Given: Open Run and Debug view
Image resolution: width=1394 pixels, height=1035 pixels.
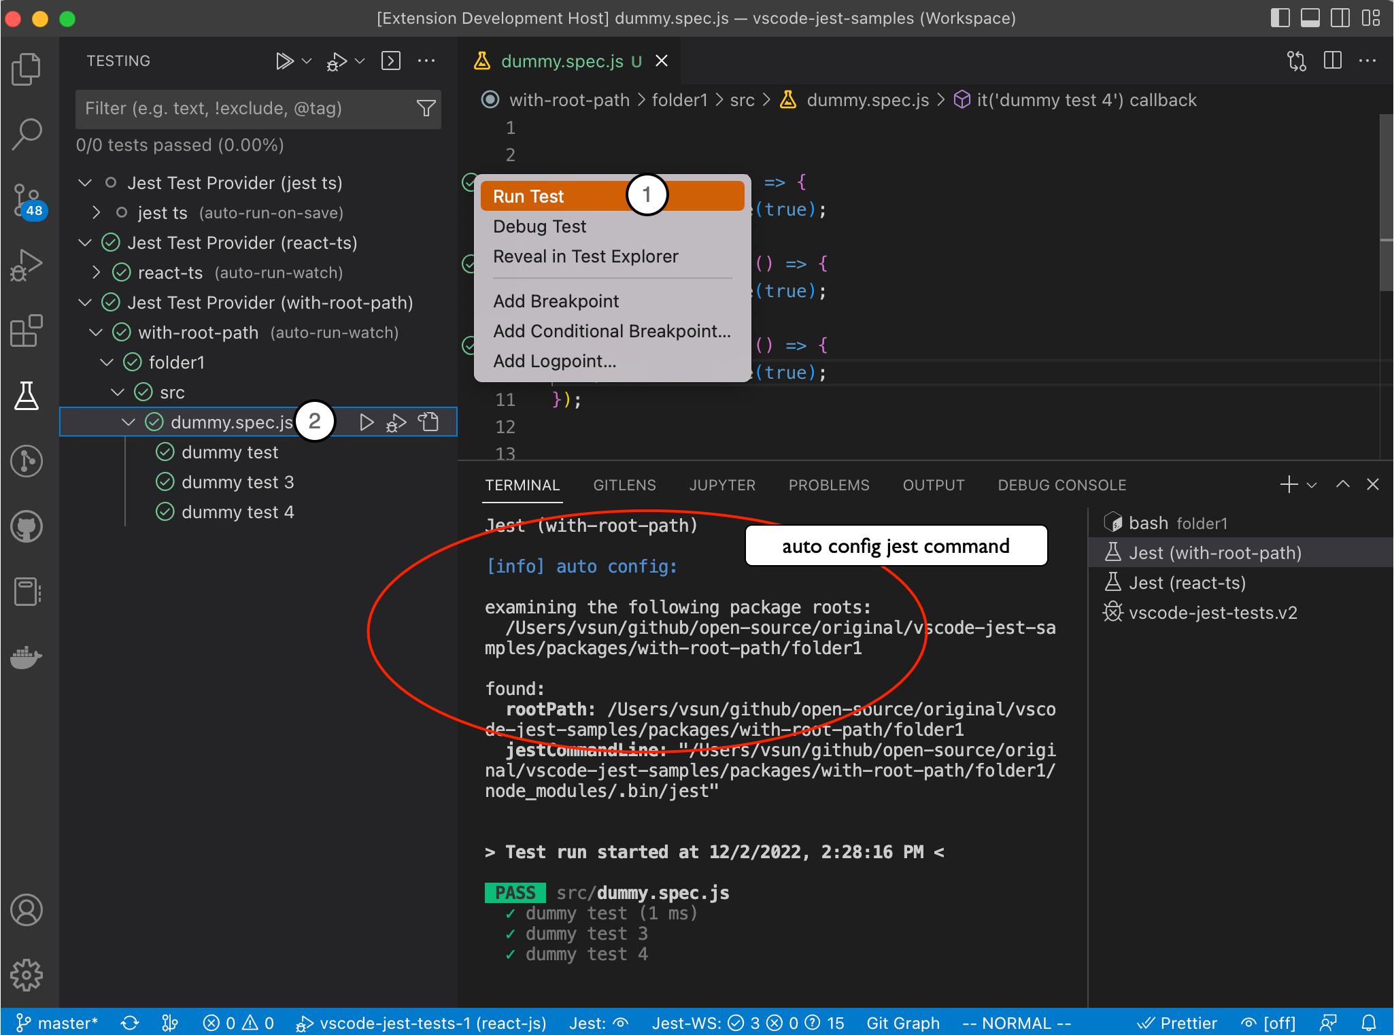Looking at the screenshot, I should click(x=27, y=265).
